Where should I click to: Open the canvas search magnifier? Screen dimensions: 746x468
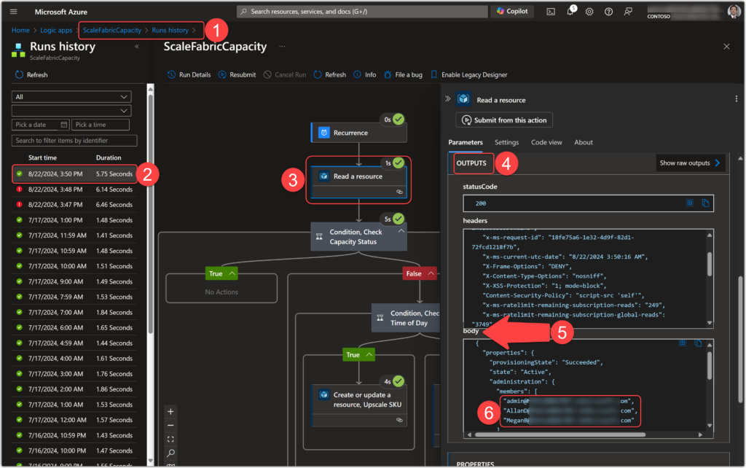click(x=170, y=453)
